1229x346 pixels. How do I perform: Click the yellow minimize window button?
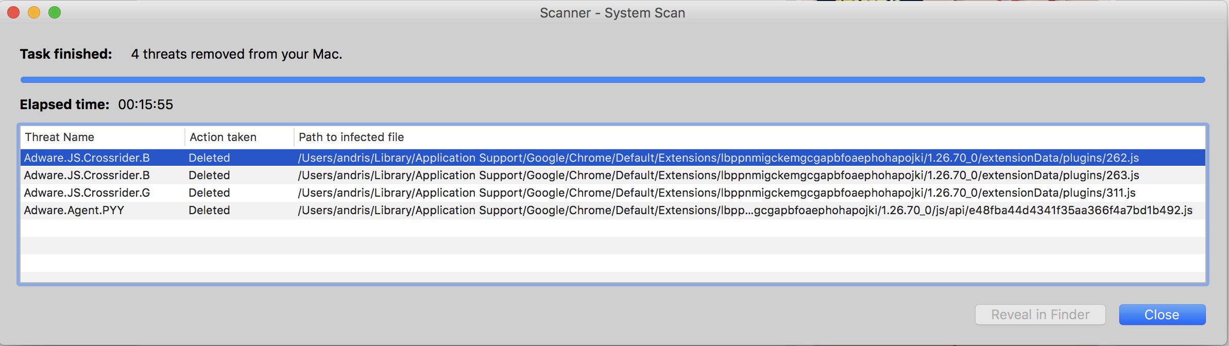34,12
